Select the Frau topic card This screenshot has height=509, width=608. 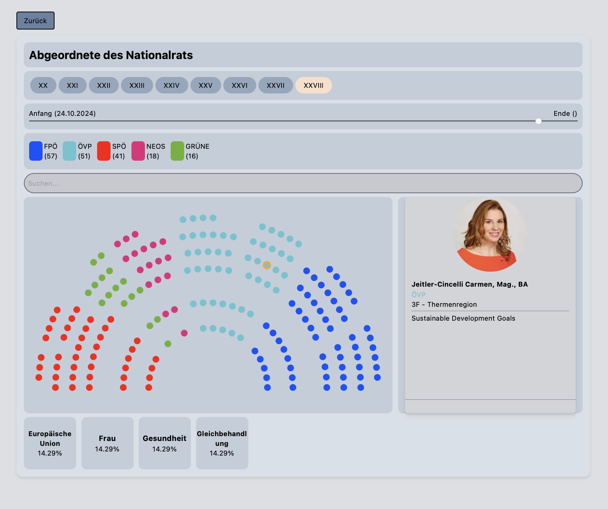point(108,443)
